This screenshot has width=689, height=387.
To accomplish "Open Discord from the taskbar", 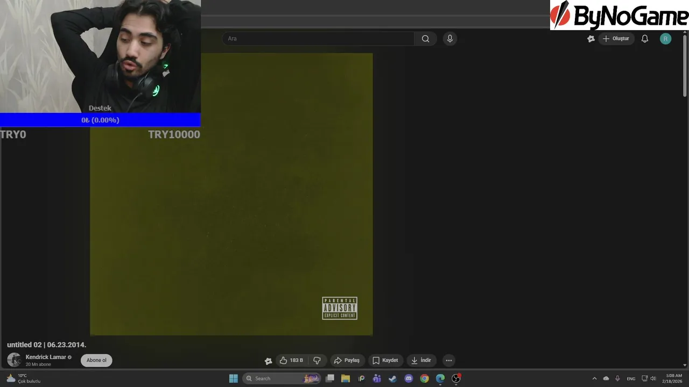I will pos(409,378).
